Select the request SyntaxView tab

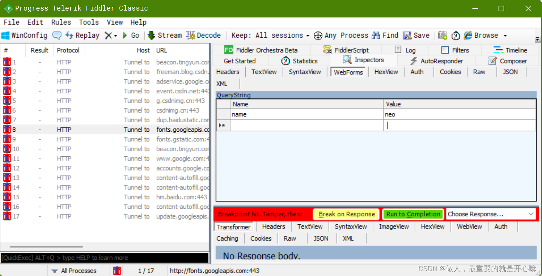[305, 72]
